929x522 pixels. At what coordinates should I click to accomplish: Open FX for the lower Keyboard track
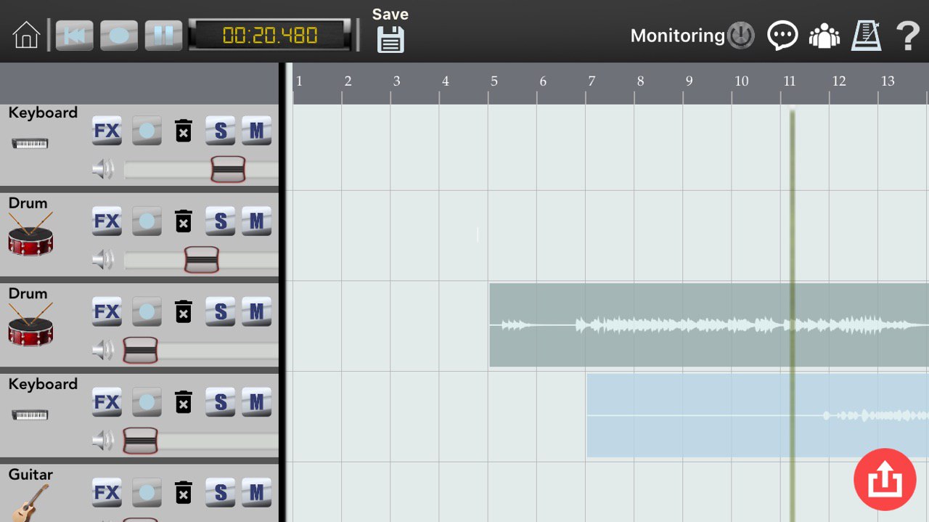pos(107,401)
